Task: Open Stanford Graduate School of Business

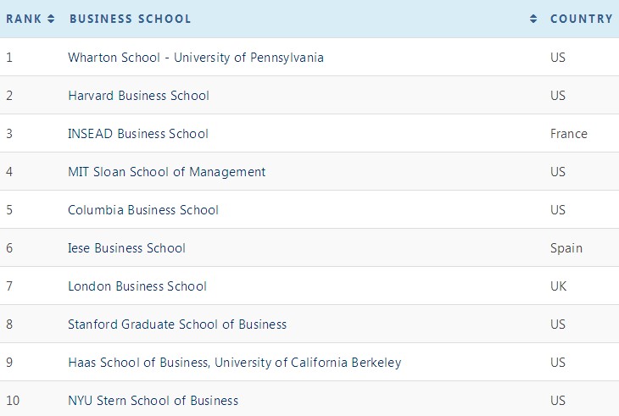Action: tap(177, 324)
